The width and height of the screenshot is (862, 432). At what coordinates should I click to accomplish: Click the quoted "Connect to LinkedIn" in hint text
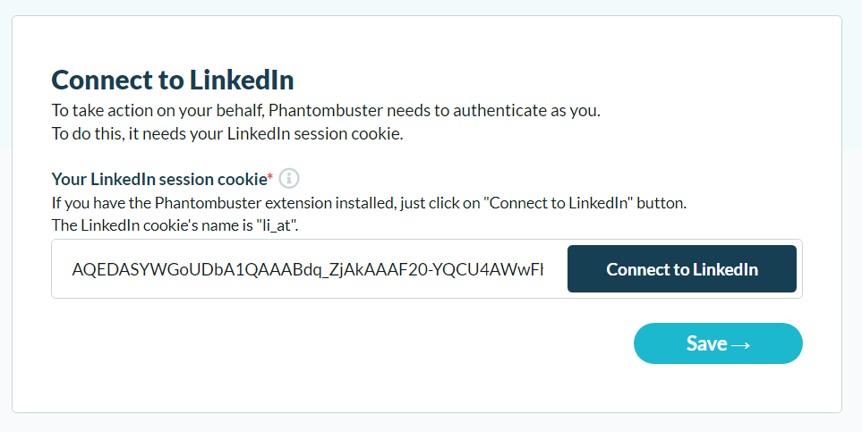[558, 203]
